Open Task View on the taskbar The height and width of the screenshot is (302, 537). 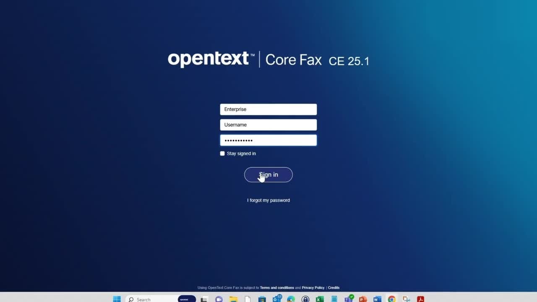[x=204, y=299]
